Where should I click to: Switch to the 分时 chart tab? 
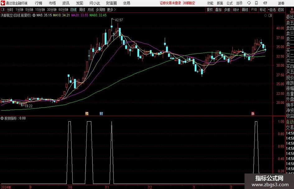coord(10,10)
